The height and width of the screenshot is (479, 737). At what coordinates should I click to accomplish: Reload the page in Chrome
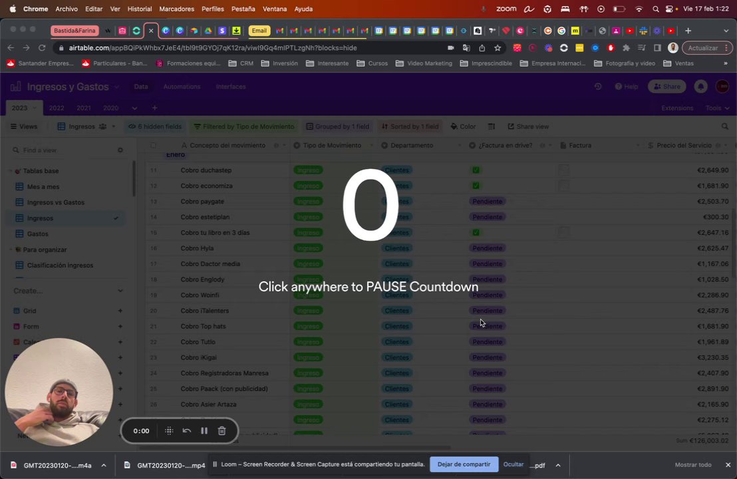coord(42,48)
